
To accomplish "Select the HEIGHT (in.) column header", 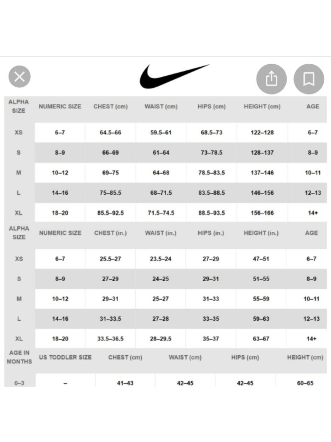I will point(261,233).
